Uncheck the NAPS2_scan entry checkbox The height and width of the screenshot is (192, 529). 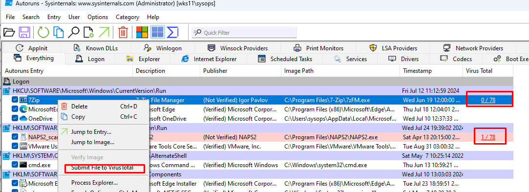(15, 137)
